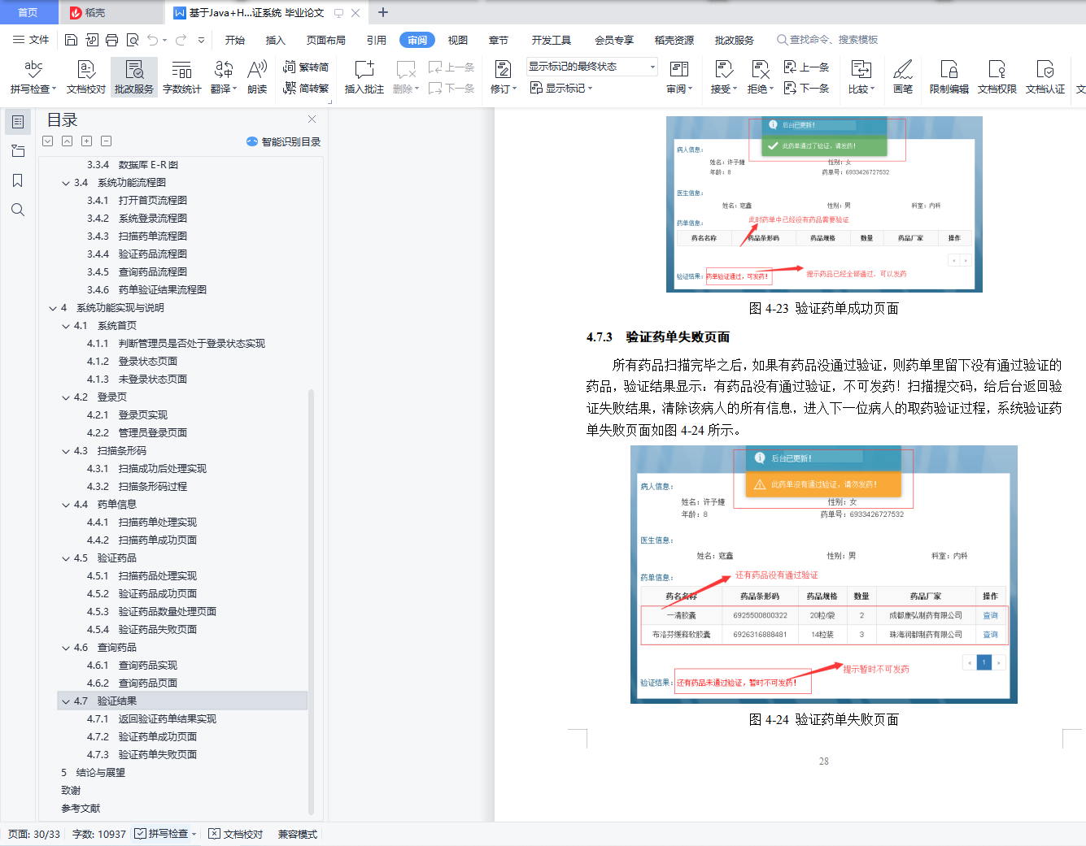
Task: Toggle 修订 track changes button
Action: coord(504,77)
